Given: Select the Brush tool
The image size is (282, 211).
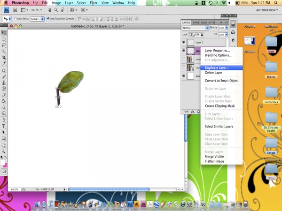Looking at the screenshot, I should coord(4,77).
